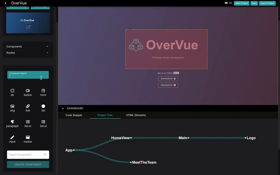Click the OverVue mockup thumbnail image
The width and height of the screenshot is (280, 175).
(28, 23)
